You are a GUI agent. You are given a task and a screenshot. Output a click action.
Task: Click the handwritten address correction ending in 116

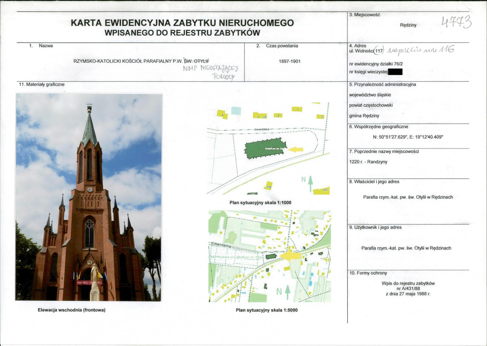point(421,50)
